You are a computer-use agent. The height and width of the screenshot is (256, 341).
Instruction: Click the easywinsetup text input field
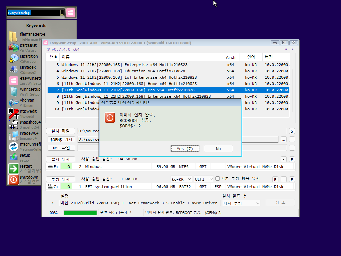point(34,13)
